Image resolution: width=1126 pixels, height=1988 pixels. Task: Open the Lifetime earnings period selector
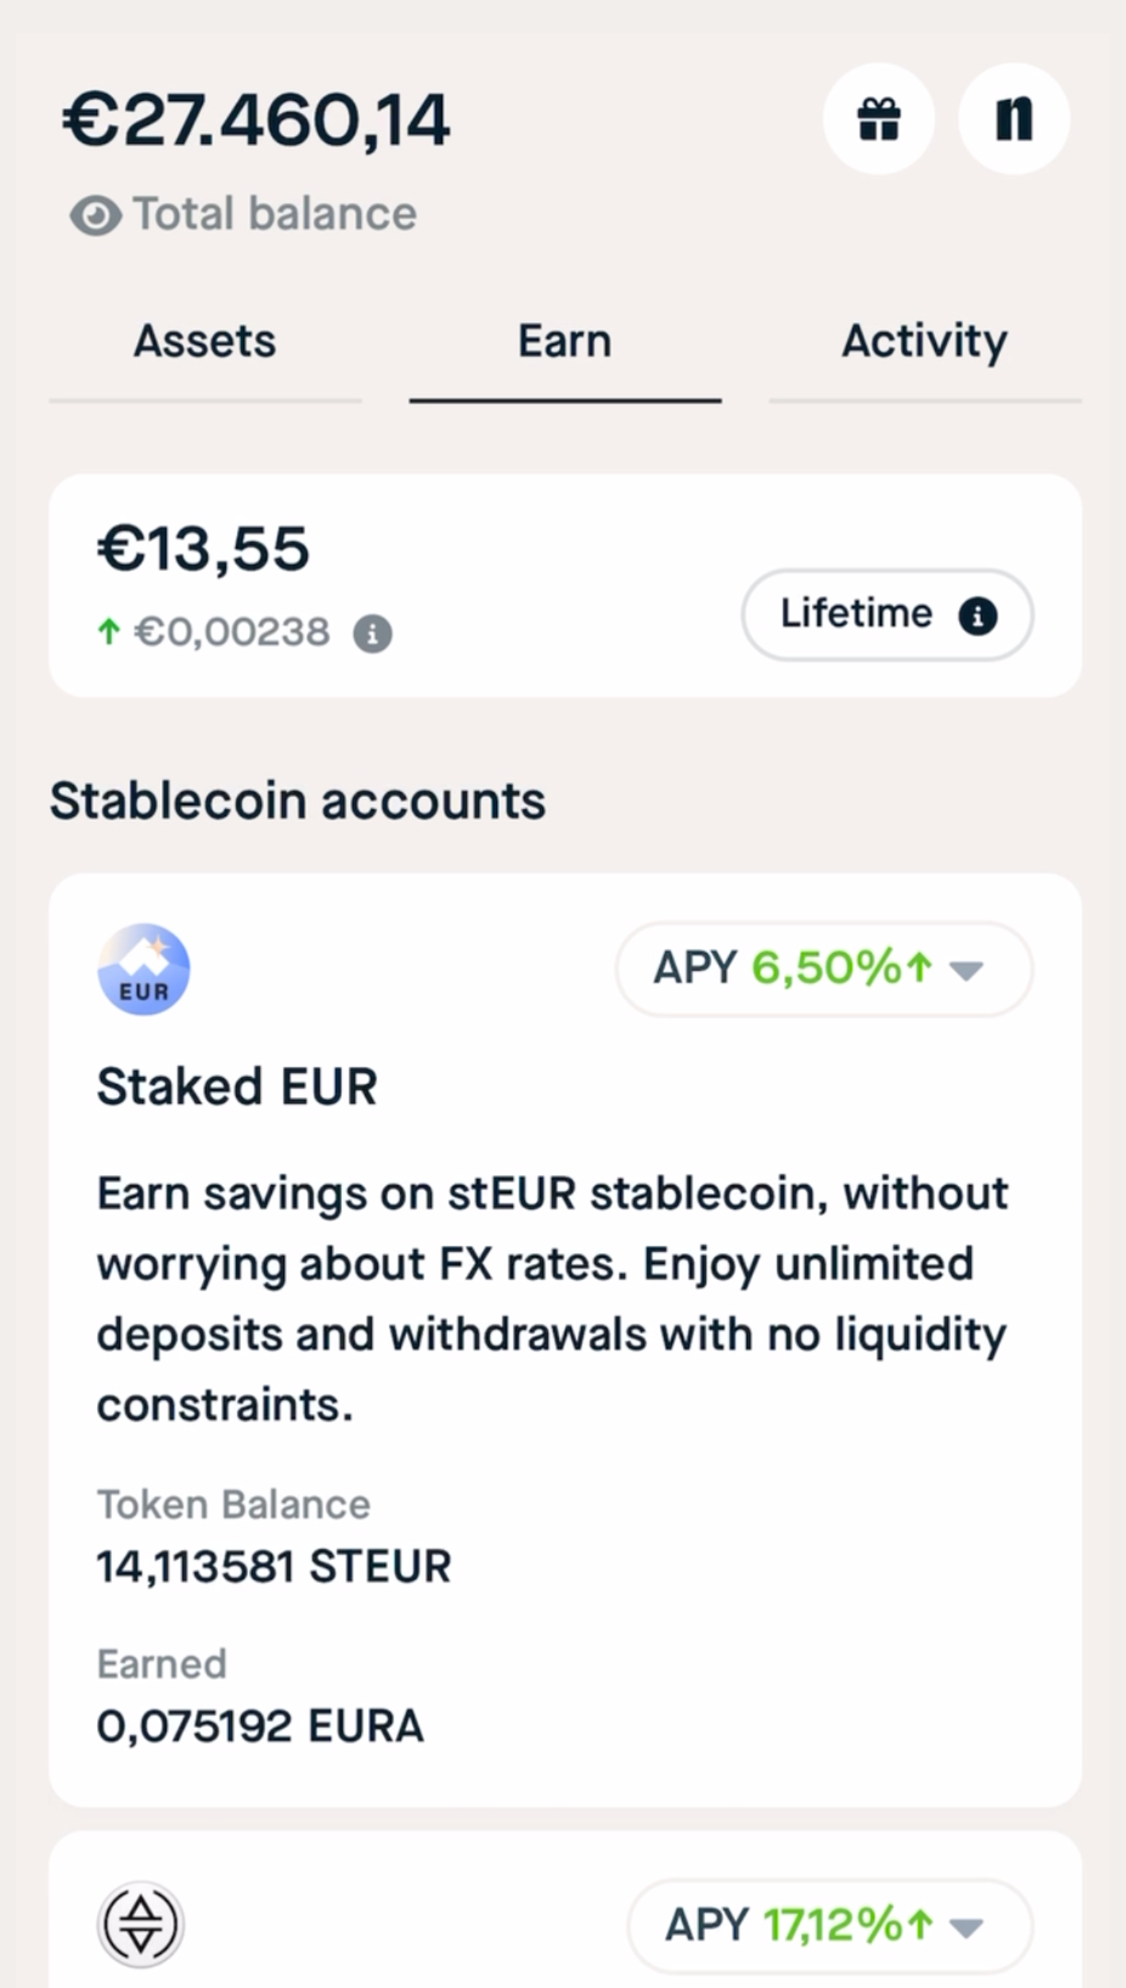[856, 614]
